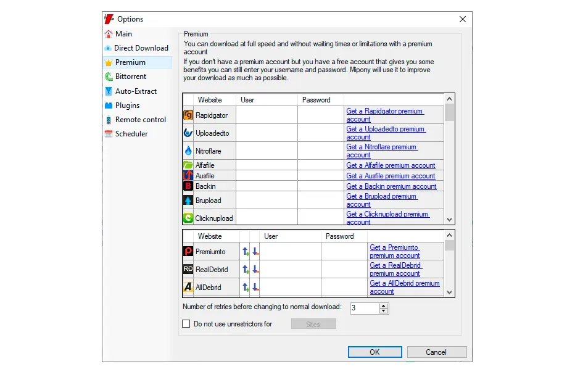Click the top sites list scroll-up arrow
The image size is (575, 377).
tap(450, 99)
